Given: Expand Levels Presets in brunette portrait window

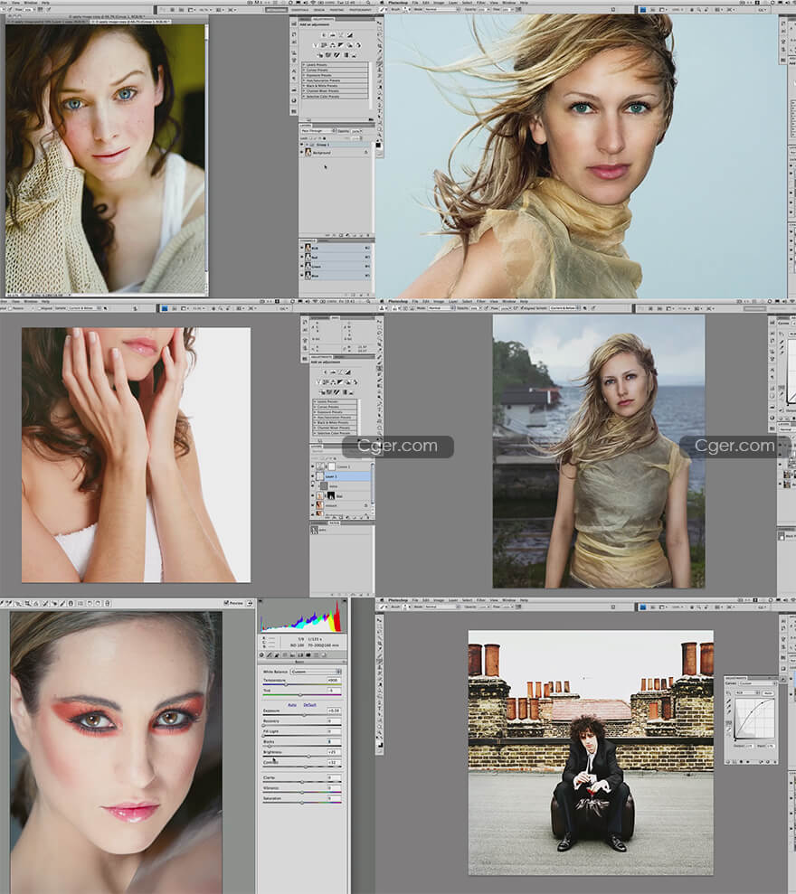Looking at the screenshot, I should coord(304,65).
